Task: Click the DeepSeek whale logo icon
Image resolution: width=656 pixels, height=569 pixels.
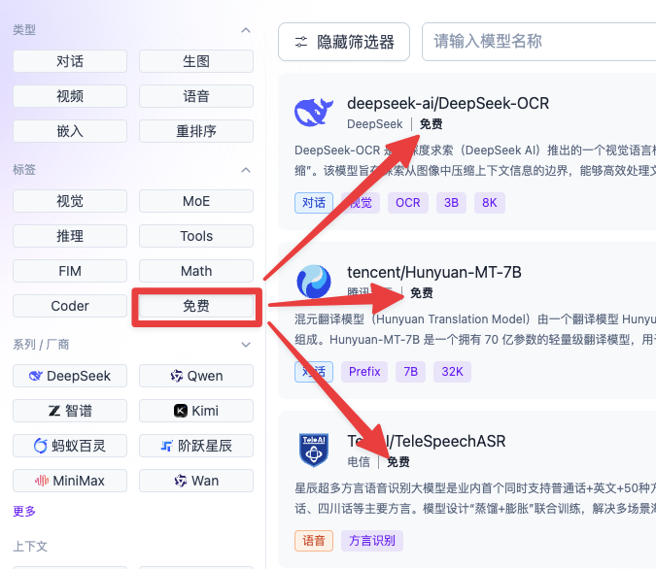Action: click(x=314, y=112)
